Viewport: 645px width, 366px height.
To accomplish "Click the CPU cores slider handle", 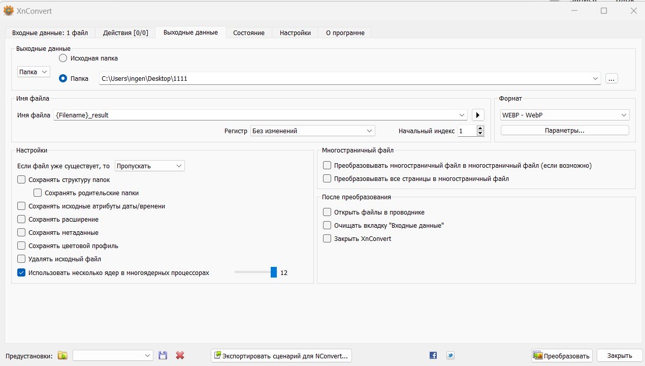I will [x=274, y=272].
